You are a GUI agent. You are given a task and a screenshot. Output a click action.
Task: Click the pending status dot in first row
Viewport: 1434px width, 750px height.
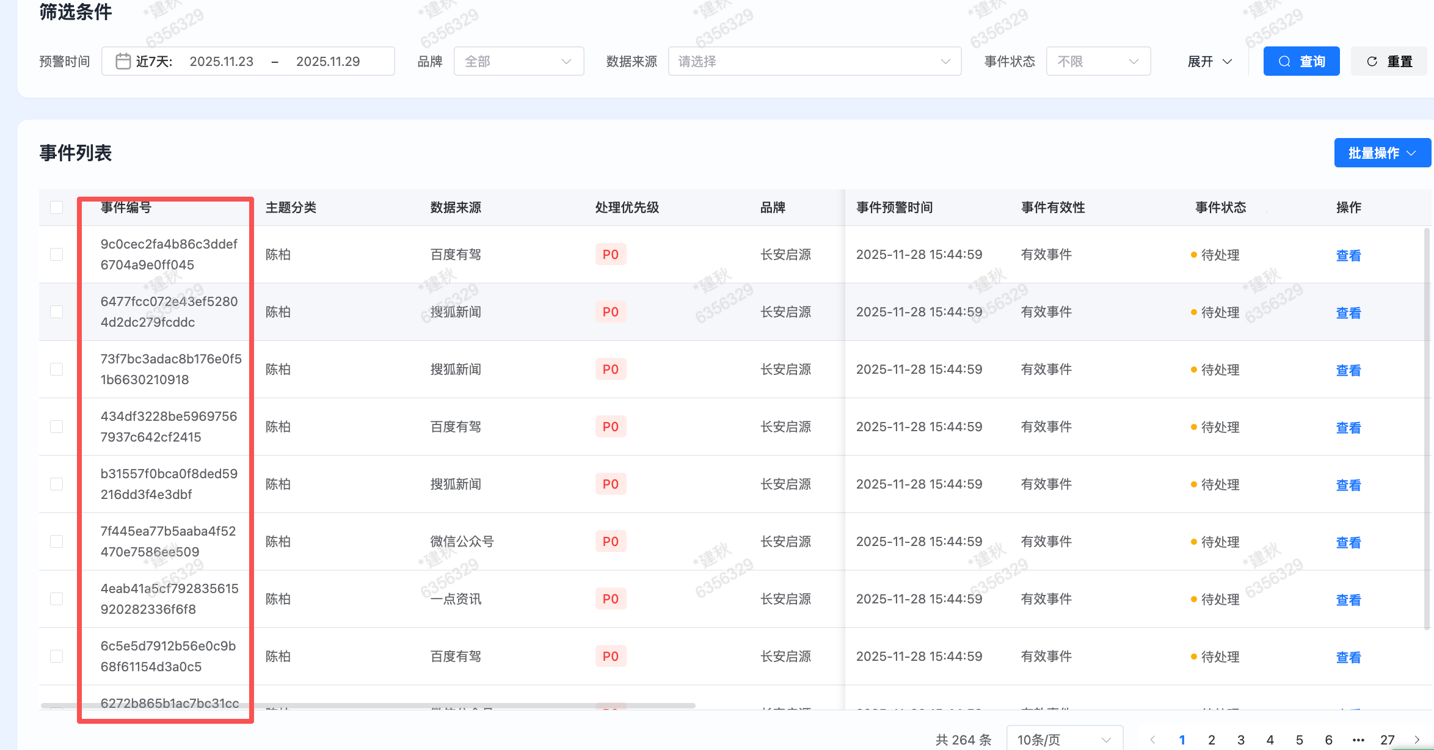(x=1193, y=255)
